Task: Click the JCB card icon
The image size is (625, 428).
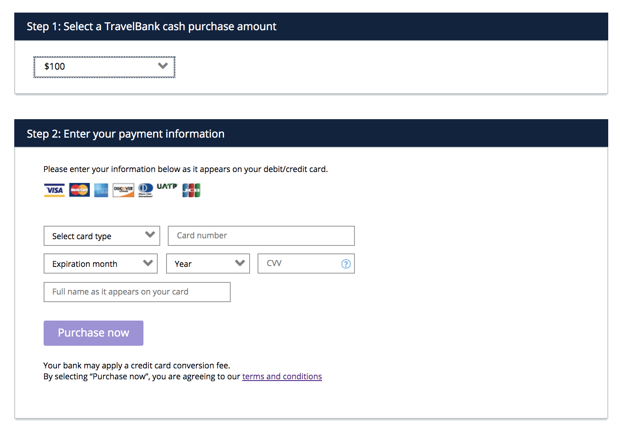Action: (x=191, y=190)
